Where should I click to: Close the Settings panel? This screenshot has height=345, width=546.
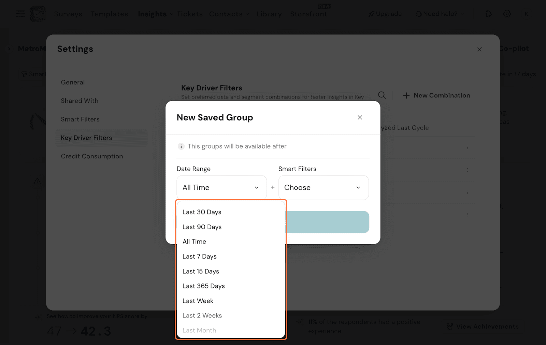click(x=479, y=49)
